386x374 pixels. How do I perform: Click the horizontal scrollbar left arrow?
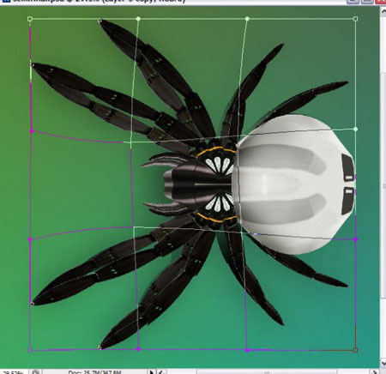point(161,372)
